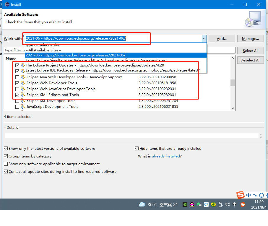This screenshot has height=226, width=268.
Task: Click the icon beside Eclipse XSL Developer Tools
Action: (23, 101)
